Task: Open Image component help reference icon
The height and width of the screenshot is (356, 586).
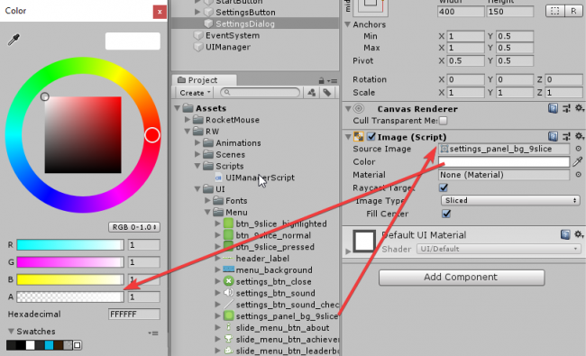Action: (x=554, y=137)
